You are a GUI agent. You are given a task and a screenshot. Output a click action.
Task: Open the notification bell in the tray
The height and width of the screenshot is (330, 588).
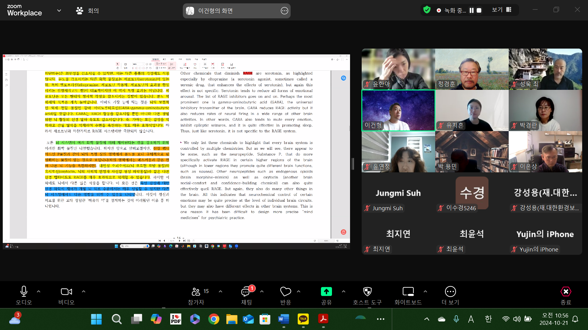coord(575,319)
